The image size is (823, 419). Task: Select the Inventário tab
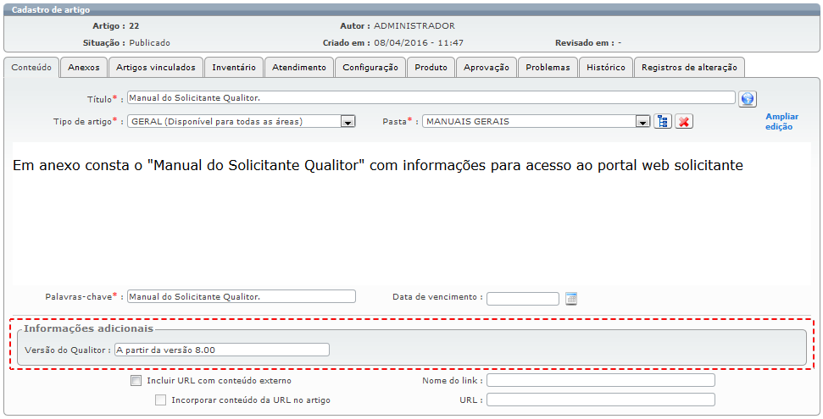pos(234,67)
